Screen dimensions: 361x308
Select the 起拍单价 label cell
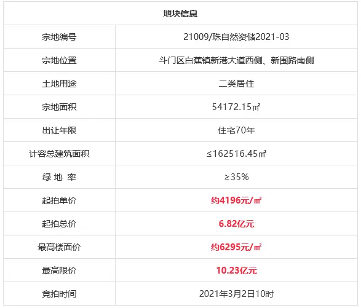(59, 200)
